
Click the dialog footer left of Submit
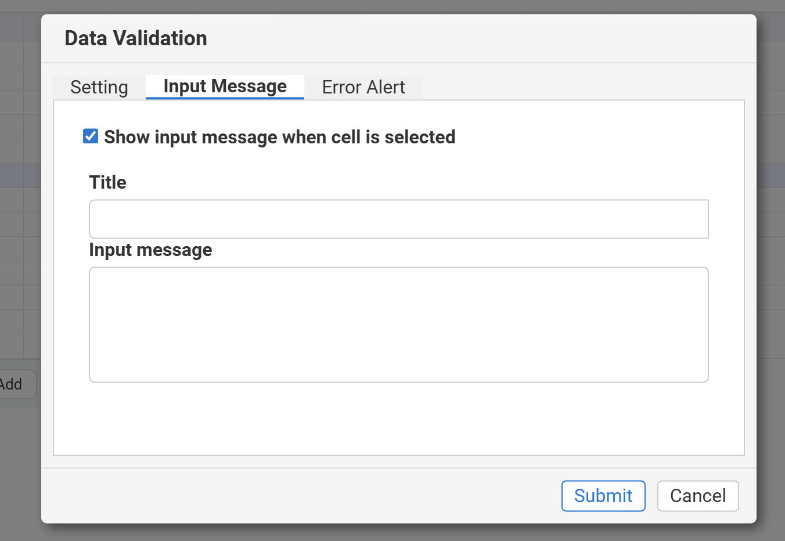pos(290,496)
